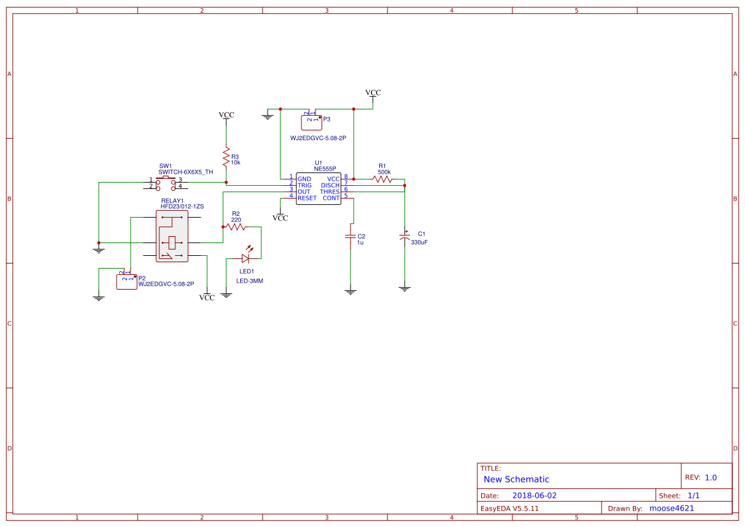
Task: Click capacitor C2 labeled 1u
Action: click(x=351, y=237)
